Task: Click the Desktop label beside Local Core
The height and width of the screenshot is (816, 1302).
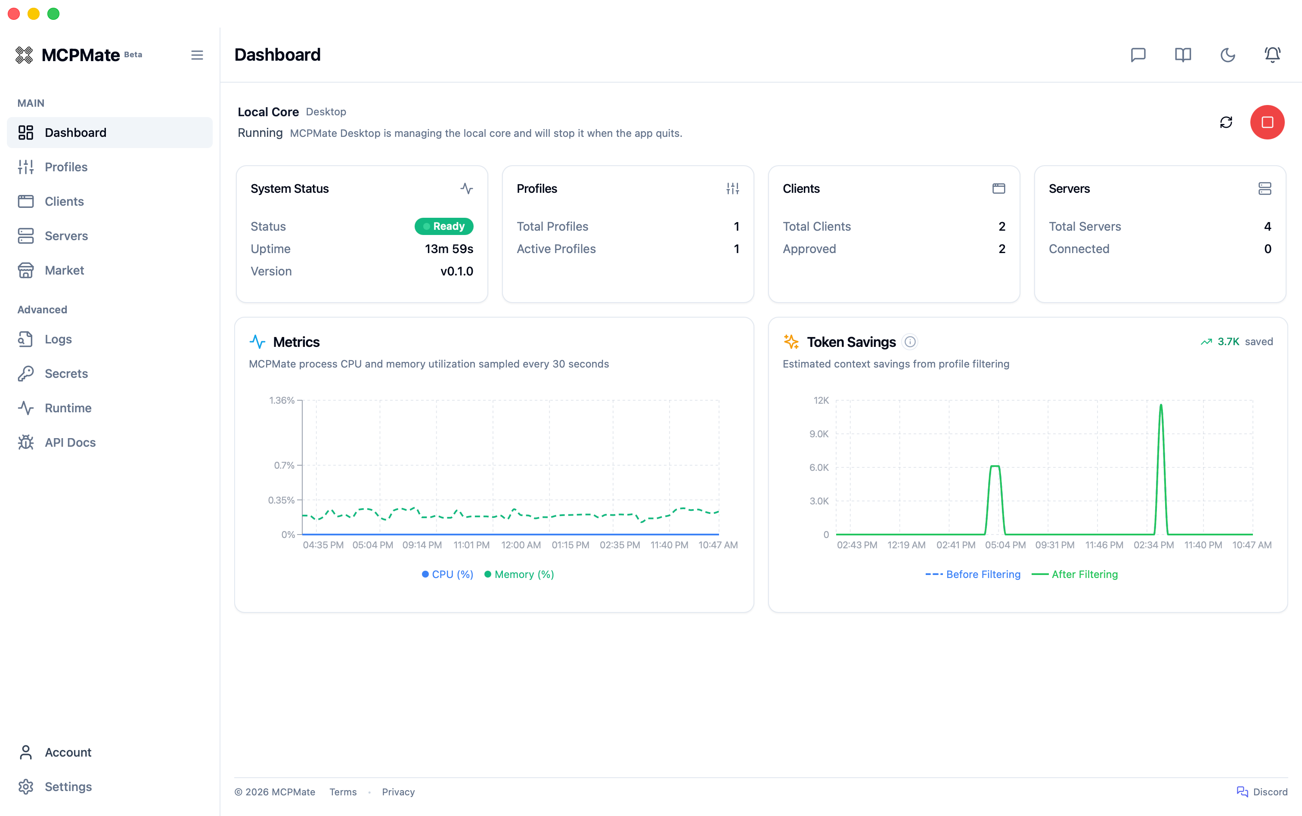Action: coord(326,112)
